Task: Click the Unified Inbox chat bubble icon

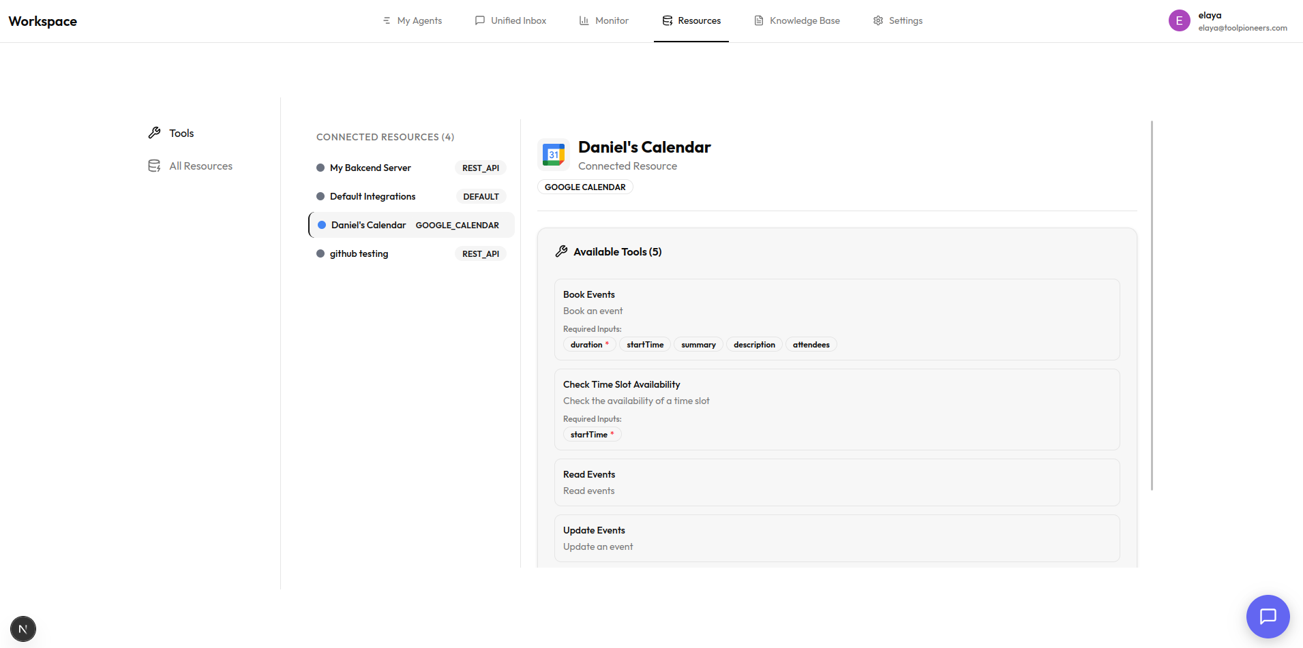Action: click(480, 20)
